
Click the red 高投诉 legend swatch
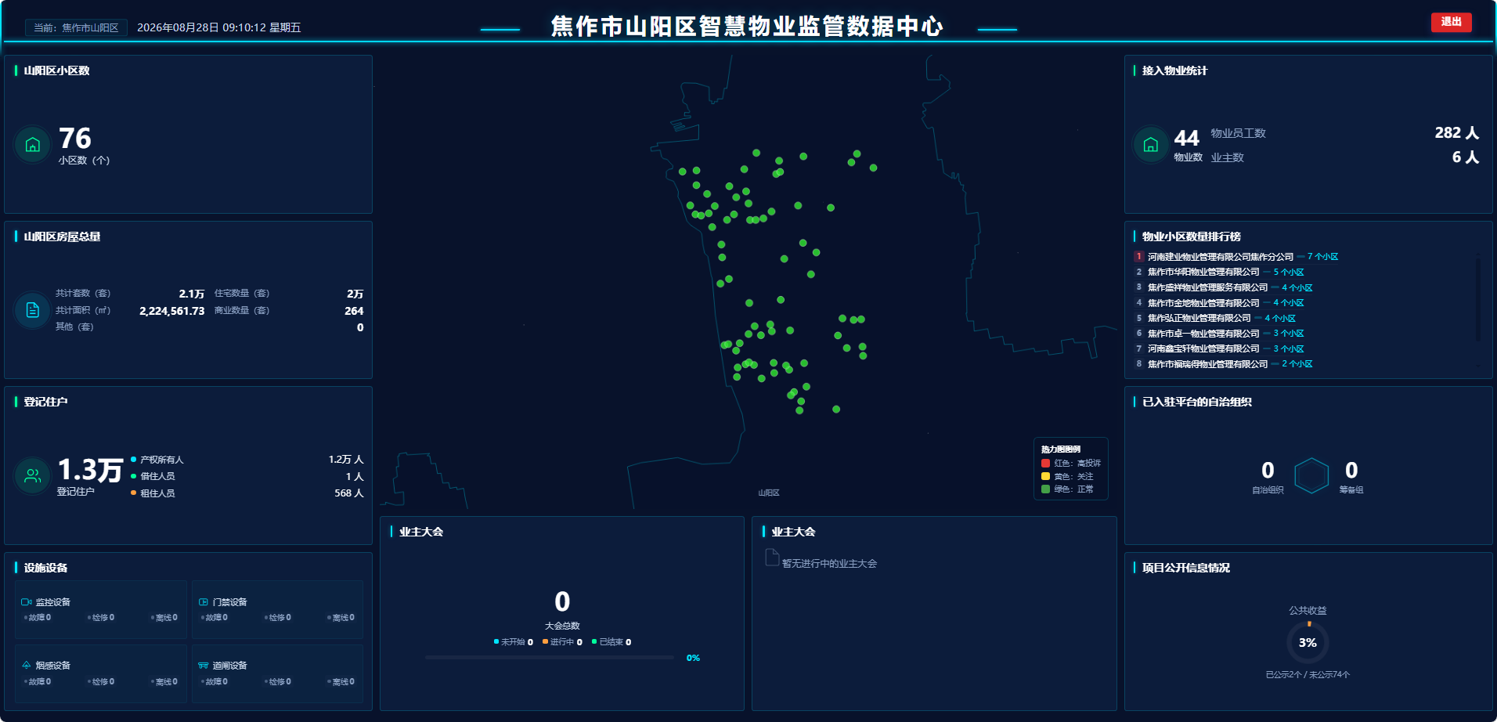coord(1045,464)
